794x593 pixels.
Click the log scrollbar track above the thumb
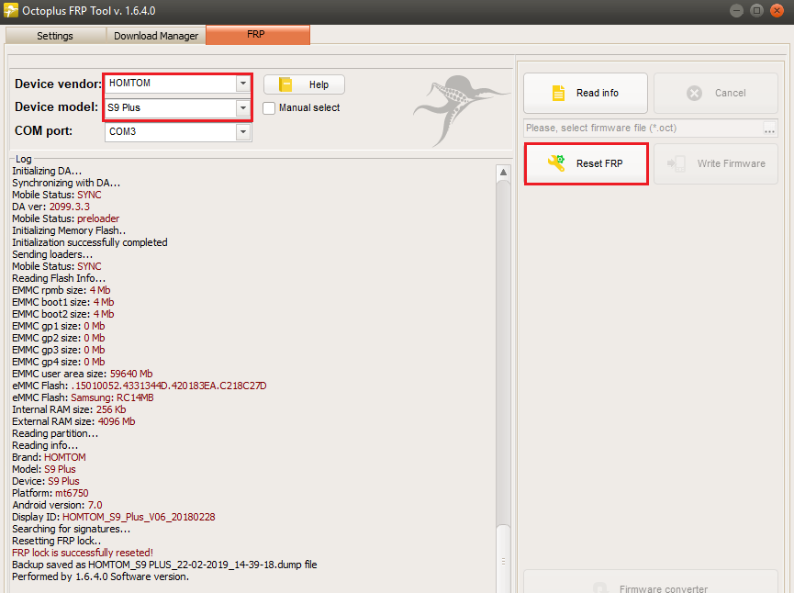[503, 352]
